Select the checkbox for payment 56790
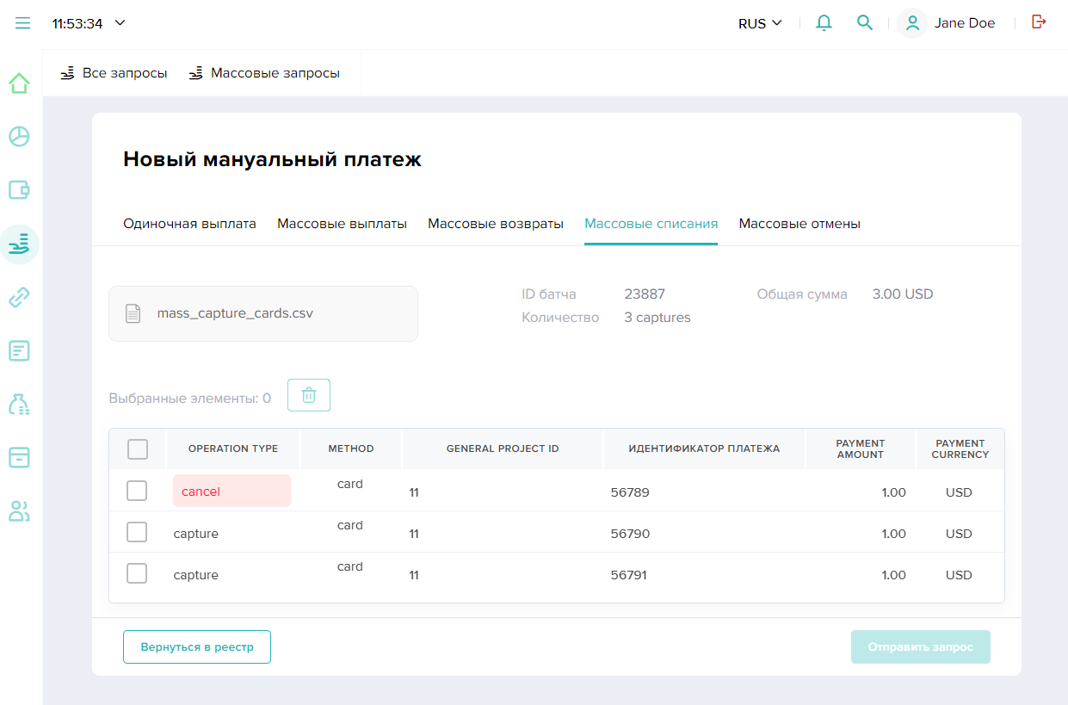 (137, 532)
